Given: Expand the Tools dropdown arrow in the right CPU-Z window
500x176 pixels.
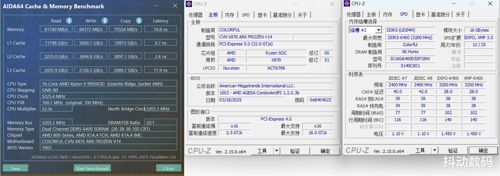Looking at the screenshot, I should 435,150.
